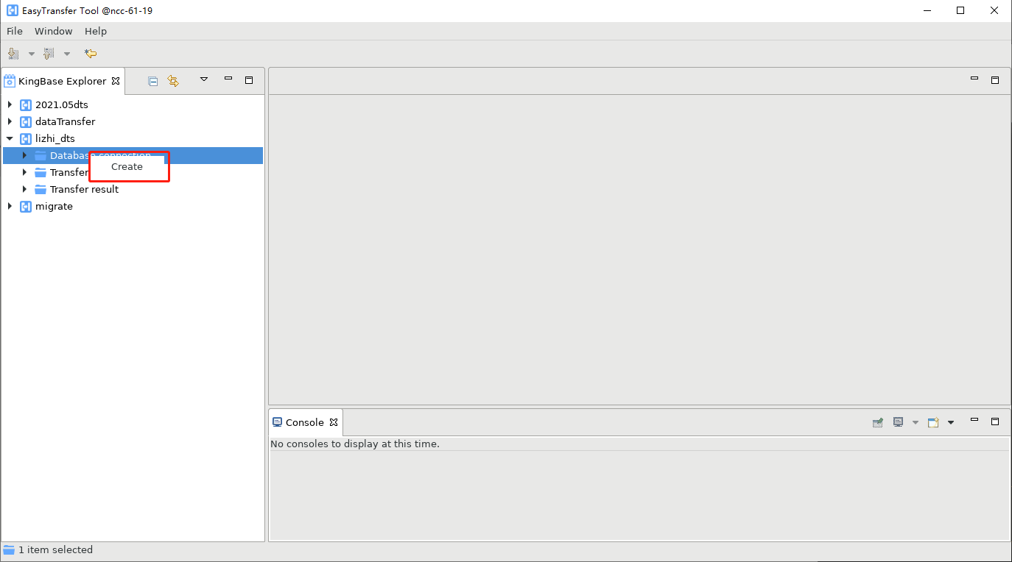Click the EasyTransfer Tool title bar icon
Viewport: 1012px width, 562px height.
click(13, 10)
